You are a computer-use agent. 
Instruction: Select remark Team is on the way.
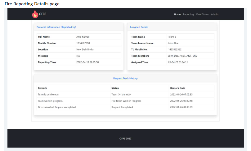(x=48, y=94)
